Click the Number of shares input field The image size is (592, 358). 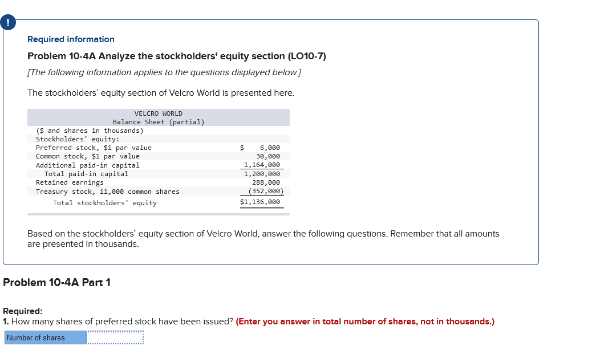pyautogui.click(x=114, y=337)
